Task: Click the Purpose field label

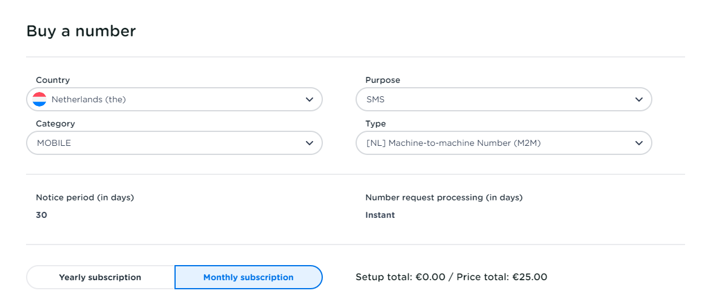Action: coord(383,80)
